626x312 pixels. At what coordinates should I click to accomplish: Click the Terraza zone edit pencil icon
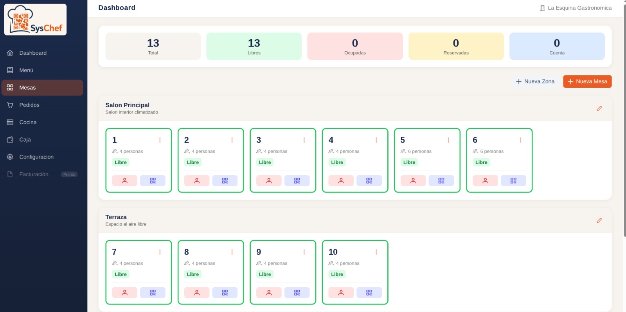click(599, 220)
